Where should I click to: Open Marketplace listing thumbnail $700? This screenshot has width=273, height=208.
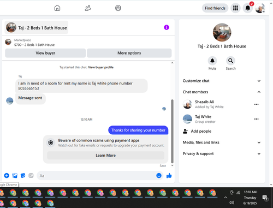pos(8,42)
